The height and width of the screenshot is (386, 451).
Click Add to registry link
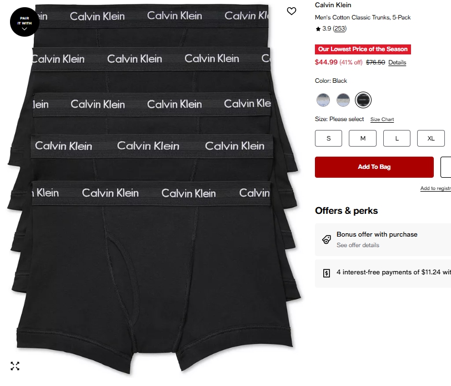(435, 188)
